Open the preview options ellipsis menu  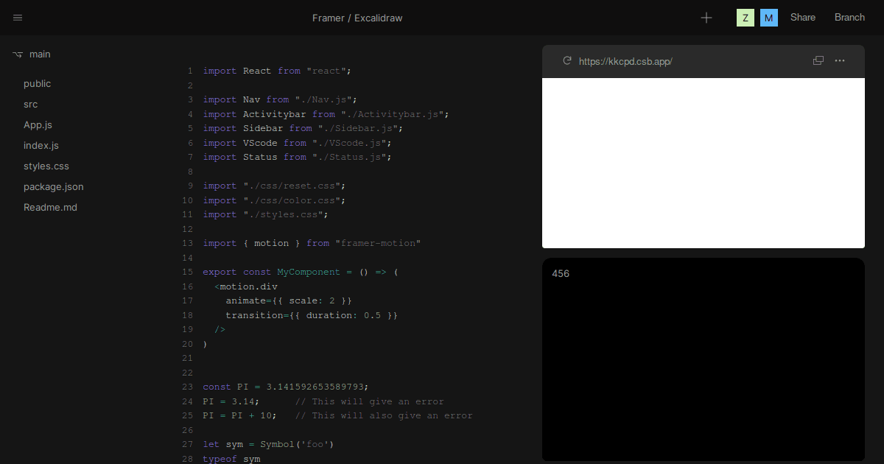[840, 61]
